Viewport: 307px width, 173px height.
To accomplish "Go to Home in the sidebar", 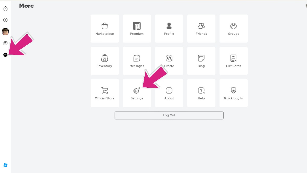I will point(5,8).
